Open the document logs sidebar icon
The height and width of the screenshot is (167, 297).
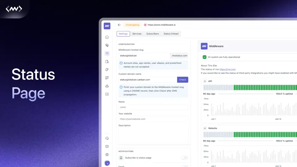click(x=107, y=62)
